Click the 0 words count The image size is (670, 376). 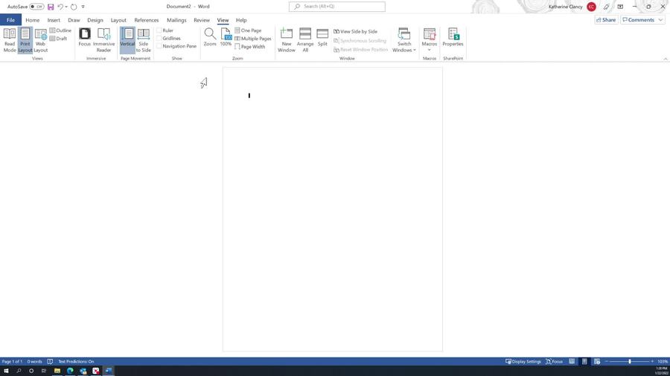(x=34, y=361)
